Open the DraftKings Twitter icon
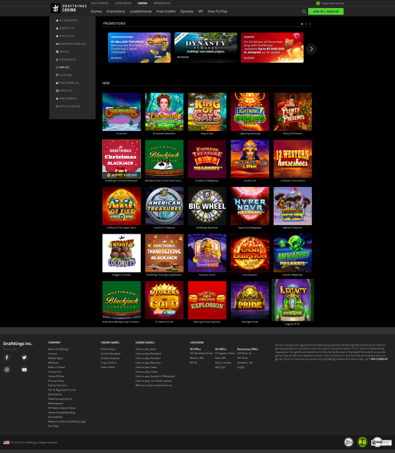This screenshot has height=453, width=395. tap(24, 358)
